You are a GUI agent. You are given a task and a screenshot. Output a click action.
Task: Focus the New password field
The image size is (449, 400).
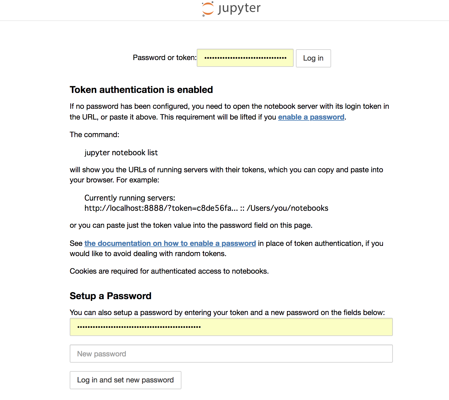(x=231, y=354)
